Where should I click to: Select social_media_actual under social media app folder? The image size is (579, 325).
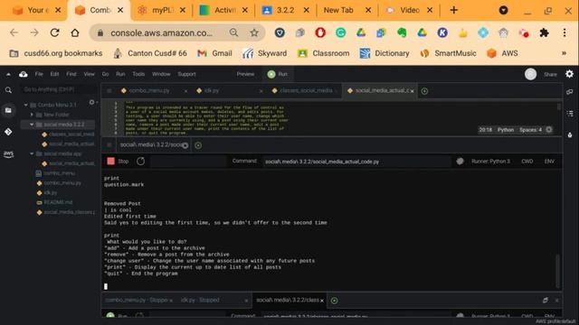pyautogui.click(x=71, y=163)
